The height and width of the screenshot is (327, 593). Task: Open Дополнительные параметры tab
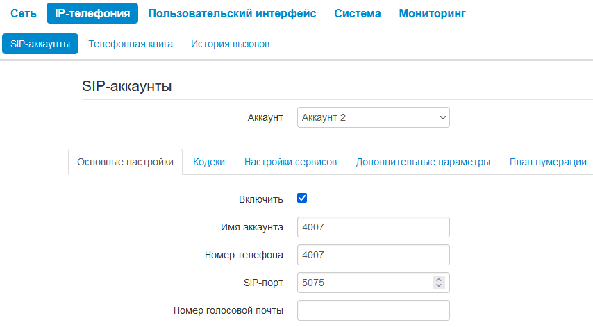pos(423,162)
